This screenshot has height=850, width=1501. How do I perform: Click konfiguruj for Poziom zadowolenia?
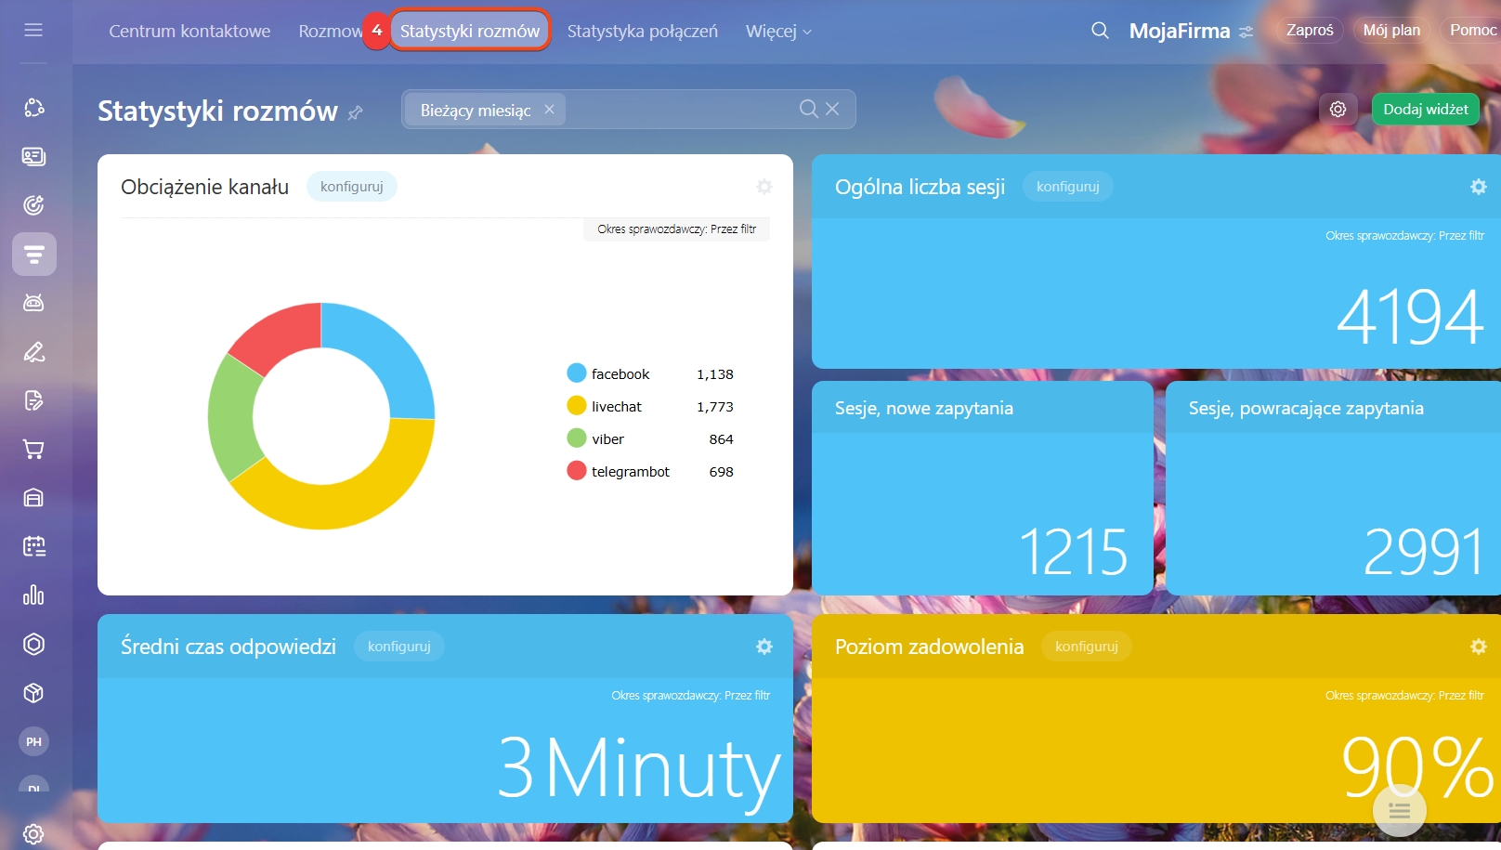point(1087,647)
